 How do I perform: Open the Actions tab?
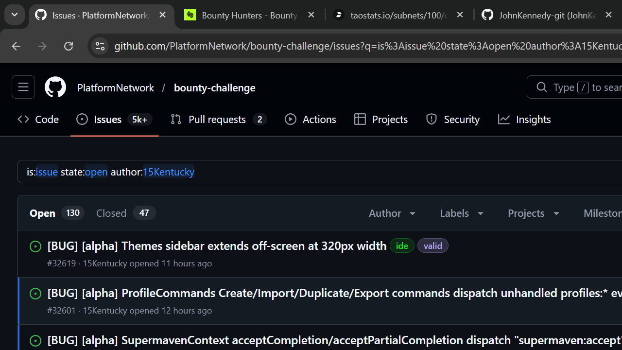click(x=311, y=120)
